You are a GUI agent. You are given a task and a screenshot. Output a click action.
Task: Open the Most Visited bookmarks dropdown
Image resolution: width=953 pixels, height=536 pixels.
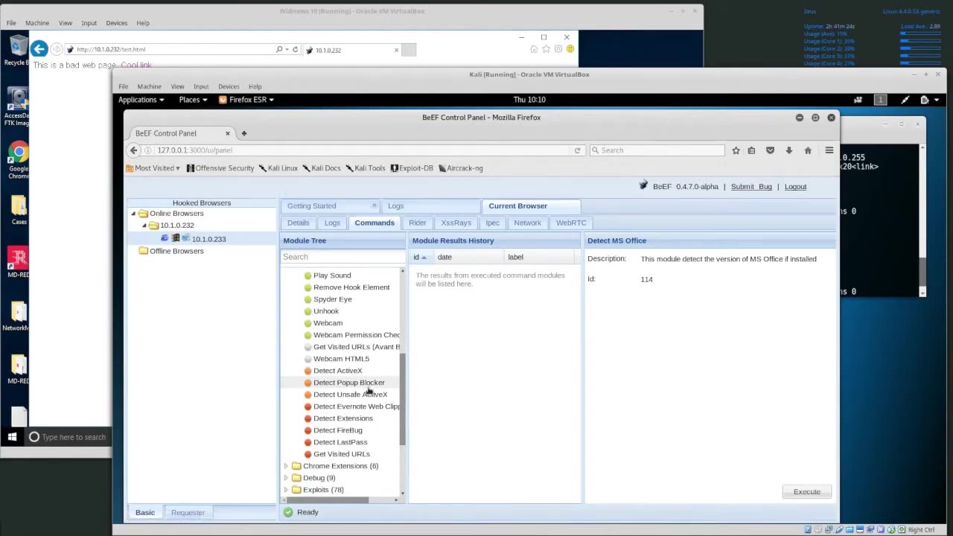coord(153,168)
